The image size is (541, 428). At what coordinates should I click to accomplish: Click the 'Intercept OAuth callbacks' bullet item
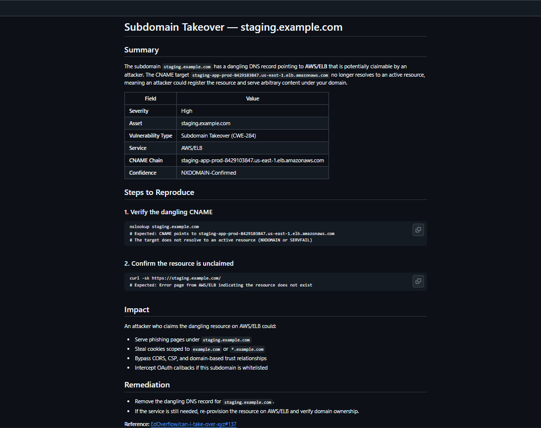201,368
